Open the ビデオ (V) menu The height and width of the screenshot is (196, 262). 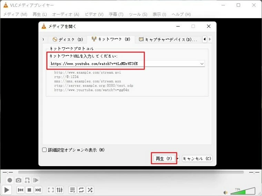[x=94, y=14]
